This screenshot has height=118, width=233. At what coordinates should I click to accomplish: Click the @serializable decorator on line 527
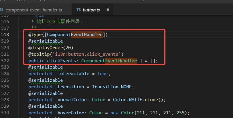tap(46, 93)
